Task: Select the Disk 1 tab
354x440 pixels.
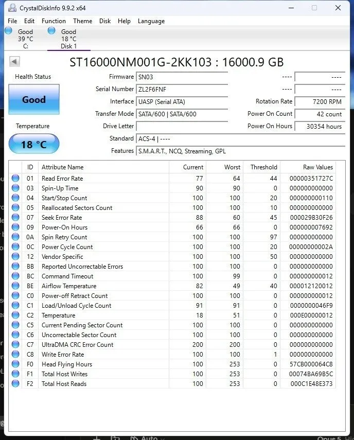Action: (x=69, y=39)
